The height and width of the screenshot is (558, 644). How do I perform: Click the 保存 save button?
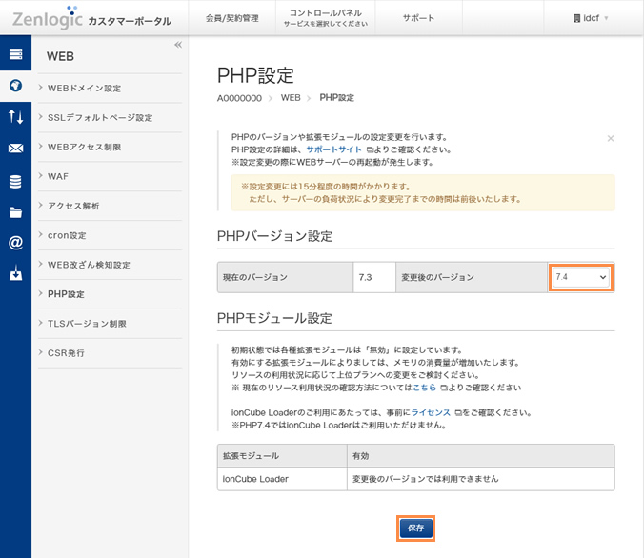pos(415,528)
